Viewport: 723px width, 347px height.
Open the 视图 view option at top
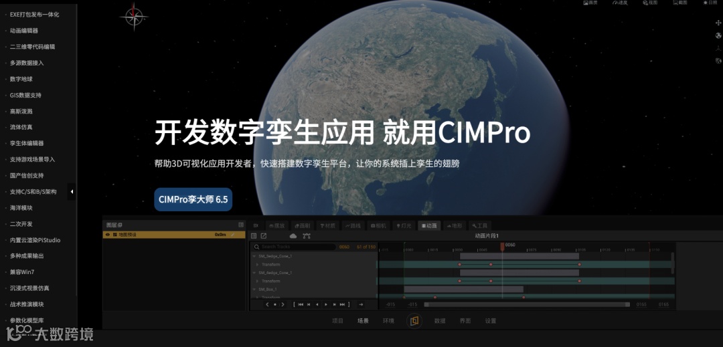click(650, 3)
